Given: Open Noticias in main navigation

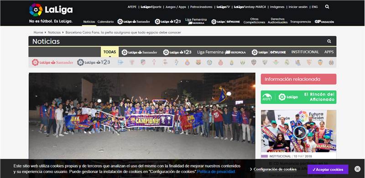Looking at the screenshot, I should click(x=89, y=21).
